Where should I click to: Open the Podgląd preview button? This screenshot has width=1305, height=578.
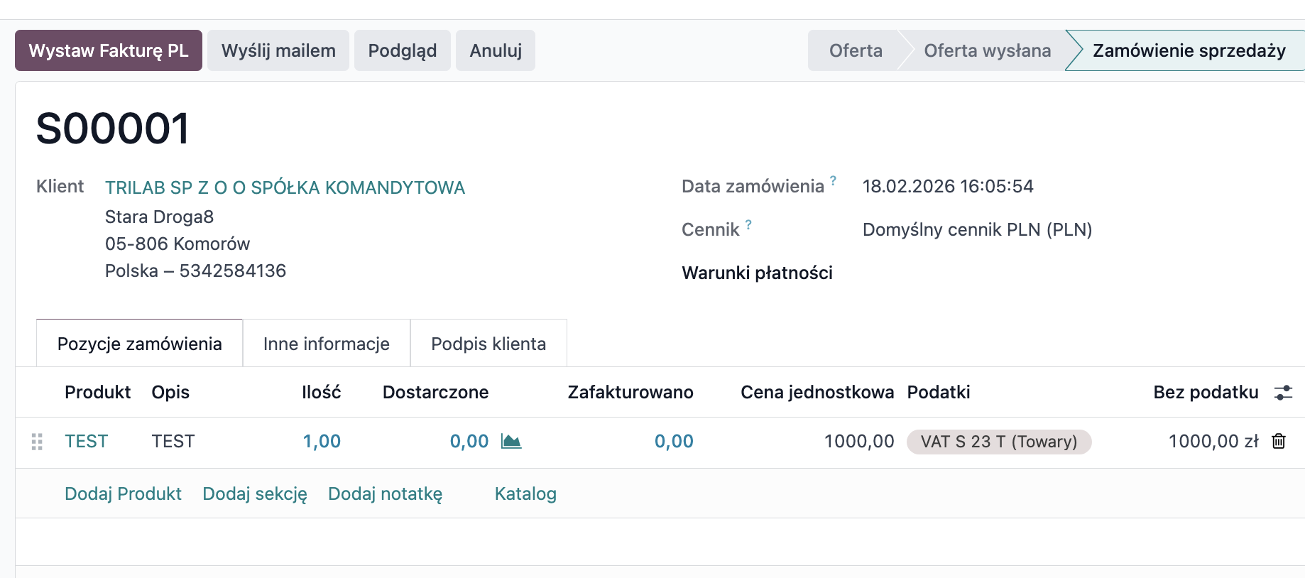(402, 50)
